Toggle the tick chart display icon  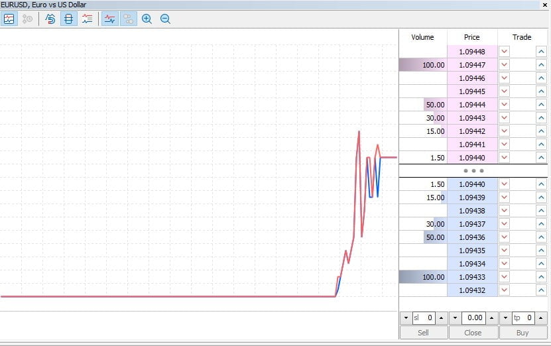click(x=9, y=19)
